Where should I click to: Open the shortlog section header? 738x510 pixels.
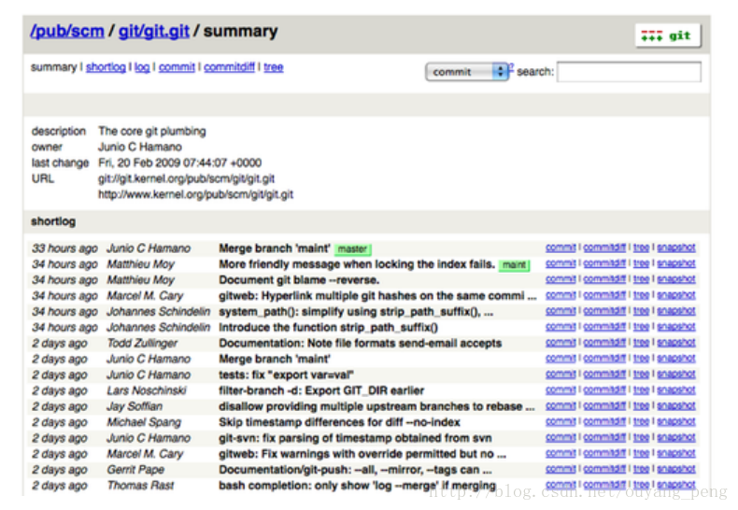coord(53,221)
